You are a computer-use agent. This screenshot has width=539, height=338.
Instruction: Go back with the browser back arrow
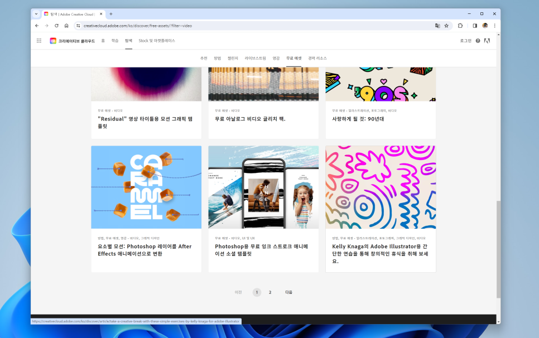coord(37,26)
